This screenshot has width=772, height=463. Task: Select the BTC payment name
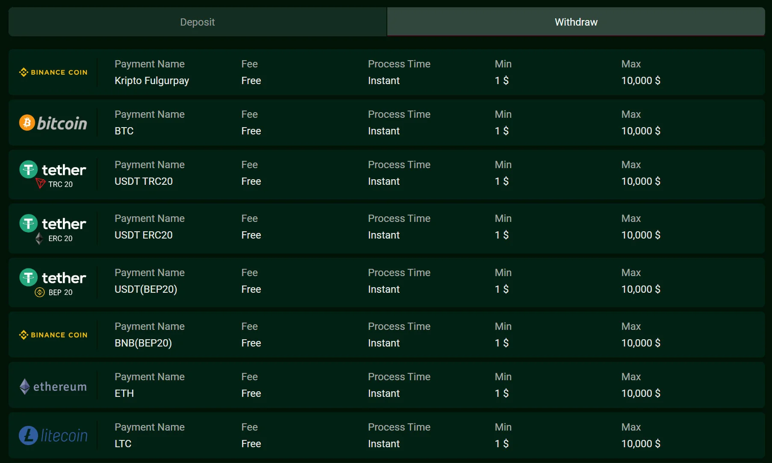[124, 131]
